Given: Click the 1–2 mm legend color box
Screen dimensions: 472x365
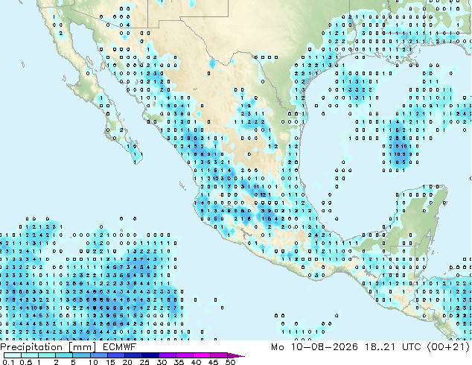Looking at the screenshot, I should 47,355.
